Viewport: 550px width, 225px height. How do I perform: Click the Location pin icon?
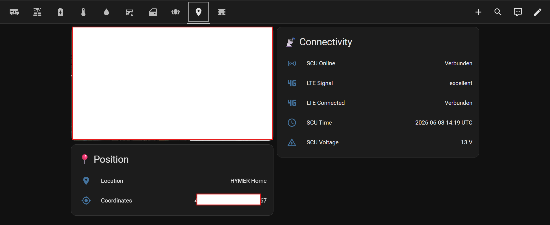click(x=86, y=181)
